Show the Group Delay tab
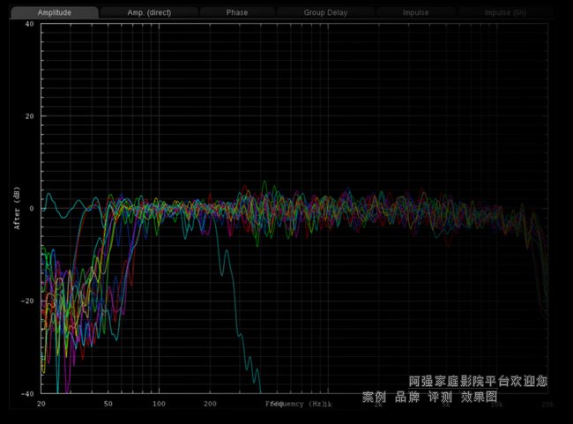Viewport: 573px width, 424px height. click(325, 13)
